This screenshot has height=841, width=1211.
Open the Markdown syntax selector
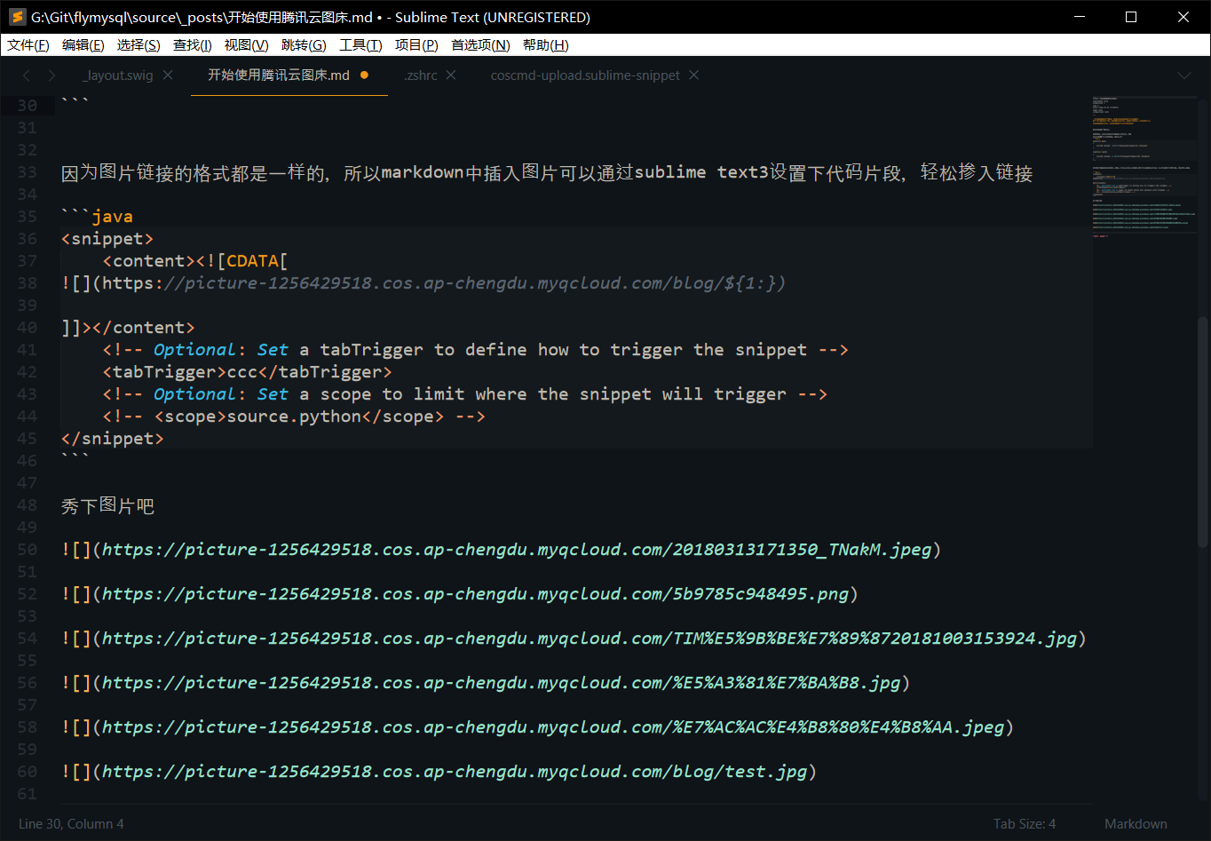(1136, 824)
